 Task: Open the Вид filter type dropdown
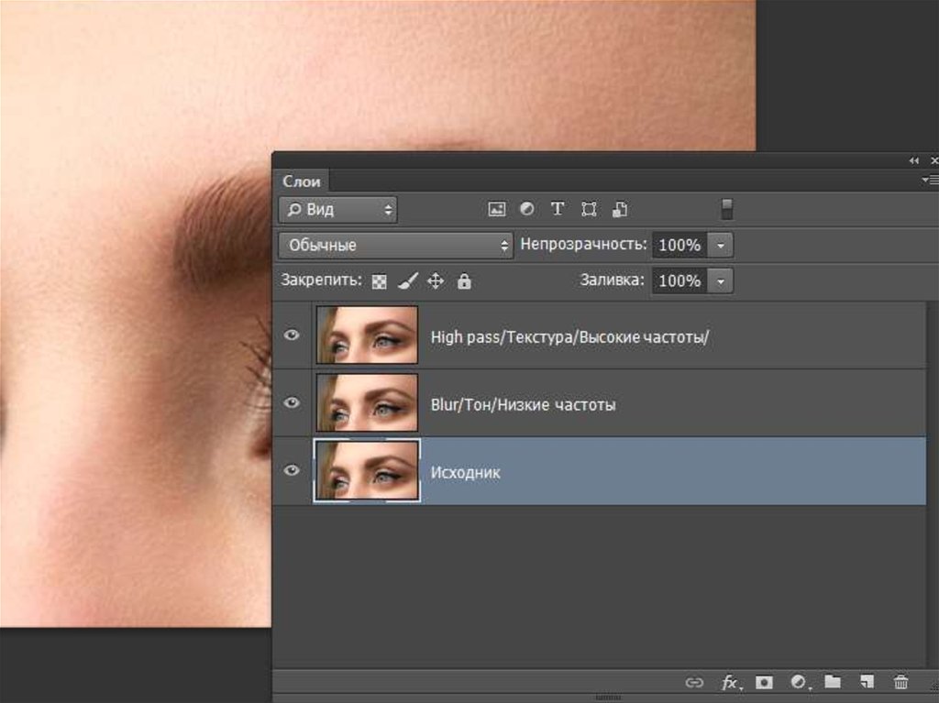337,209
